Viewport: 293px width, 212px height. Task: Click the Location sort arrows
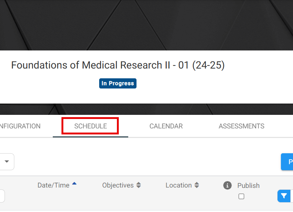196,185
